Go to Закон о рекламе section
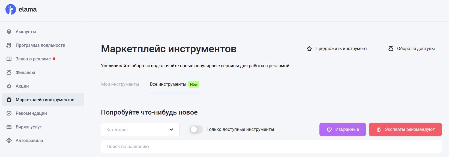449x157 pixels. coord(43,59)
